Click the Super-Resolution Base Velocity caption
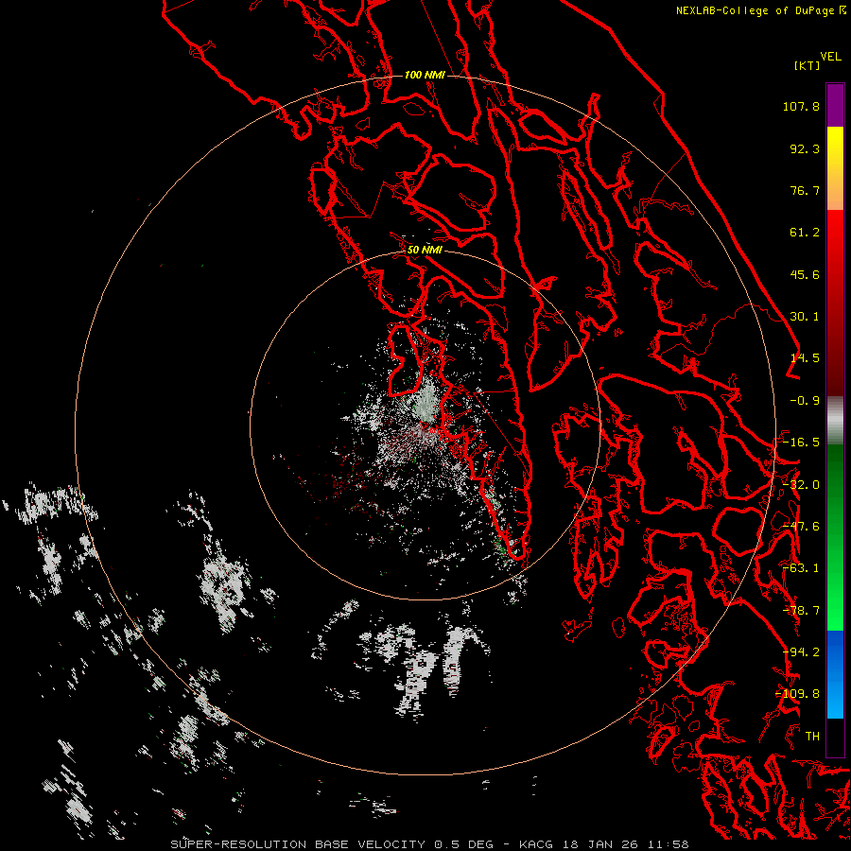The height and width of the screenshot is (851, 851). tap(430, 844)
